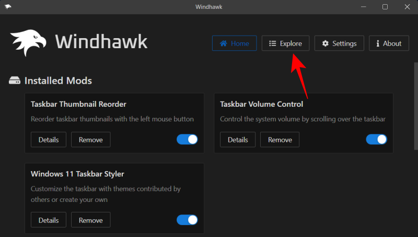
Task: Turn off Windows 11 Taskbar Styler
Action: pos(188,219)
